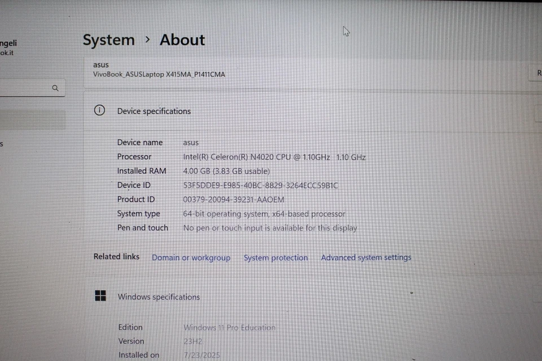Click the search magnifier icon in sidebar
This screenshot has width=542, height=361.
[55, 88]
